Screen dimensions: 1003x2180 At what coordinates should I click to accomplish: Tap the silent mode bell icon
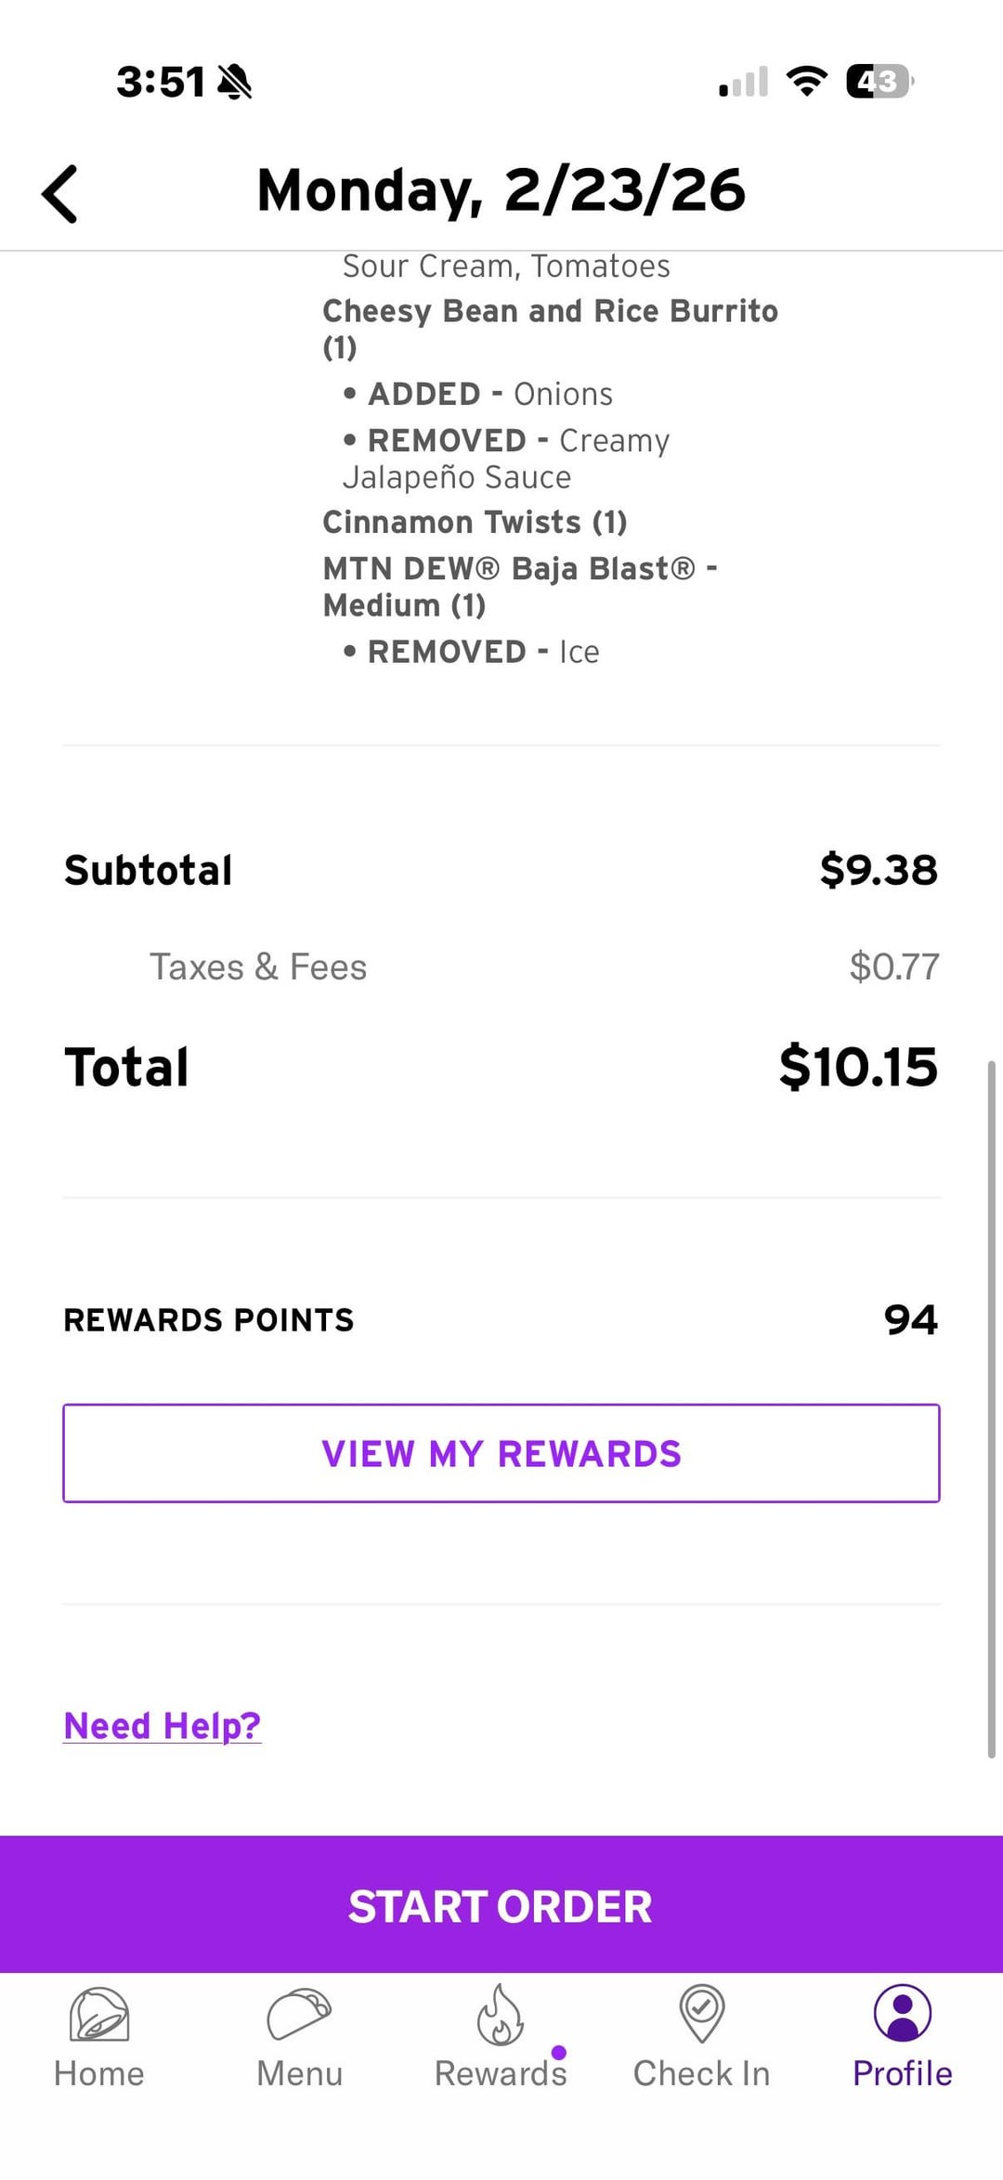point(235,82)
